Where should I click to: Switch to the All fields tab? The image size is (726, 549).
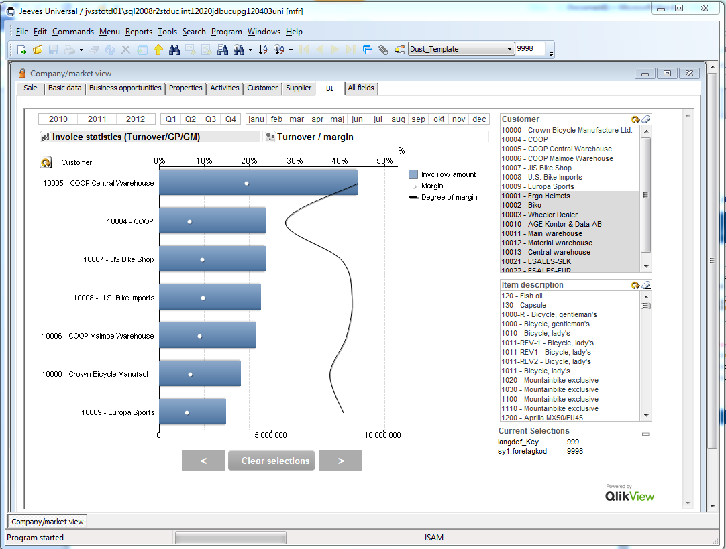point(361,88)
